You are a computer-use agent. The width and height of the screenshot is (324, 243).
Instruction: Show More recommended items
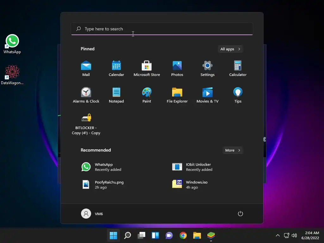[x=233, y=150]
